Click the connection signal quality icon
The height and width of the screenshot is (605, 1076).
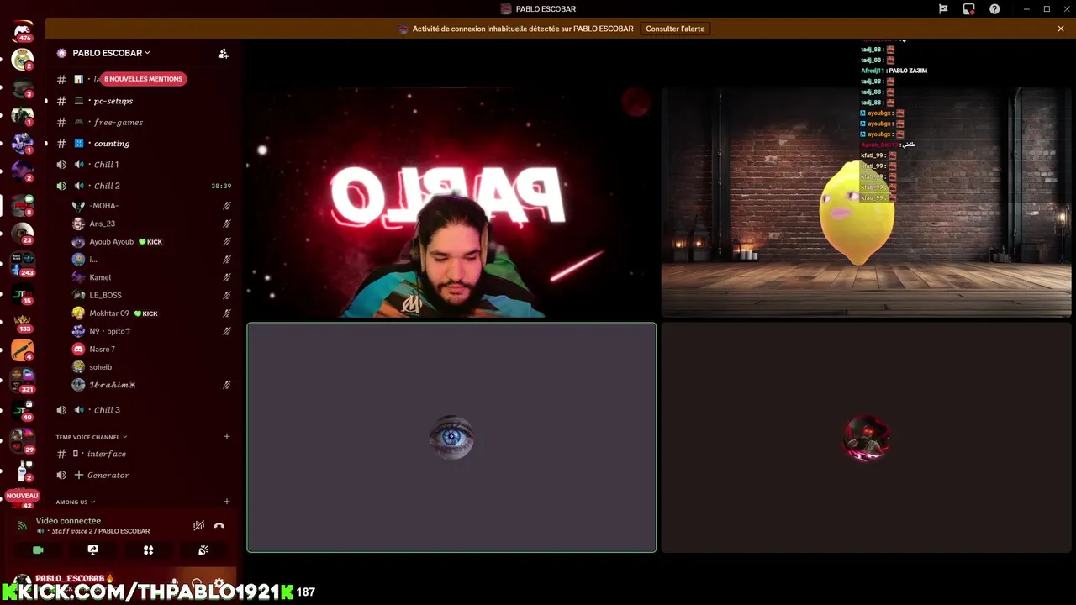(x=23, y=526)
